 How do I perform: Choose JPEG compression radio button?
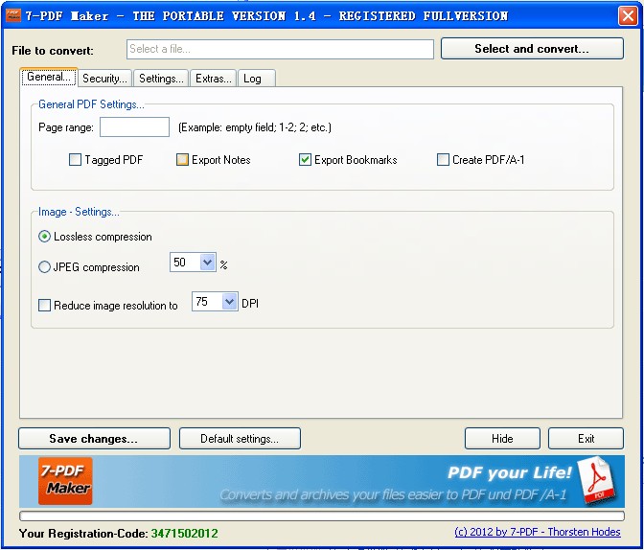pyautogui.click(x=44, y=267)
